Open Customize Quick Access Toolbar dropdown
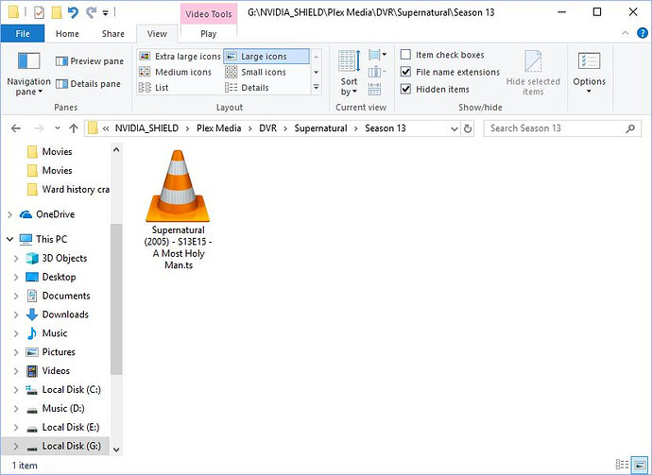 (x=106, y=13)
